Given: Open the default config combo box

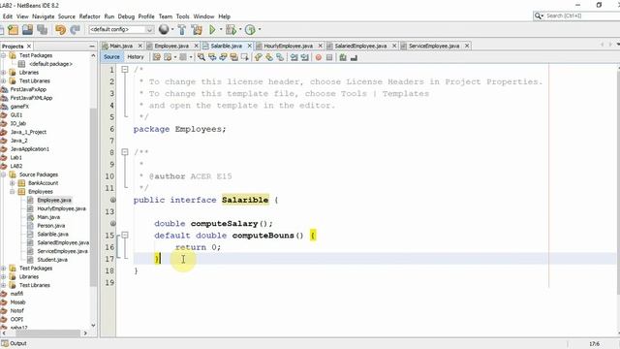Looking at the screenshot, I should click(x=121, y=29).
